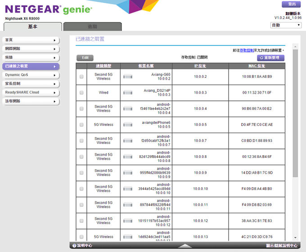Click the device icon in the 10.0.0.12 row

pos(128,221)
